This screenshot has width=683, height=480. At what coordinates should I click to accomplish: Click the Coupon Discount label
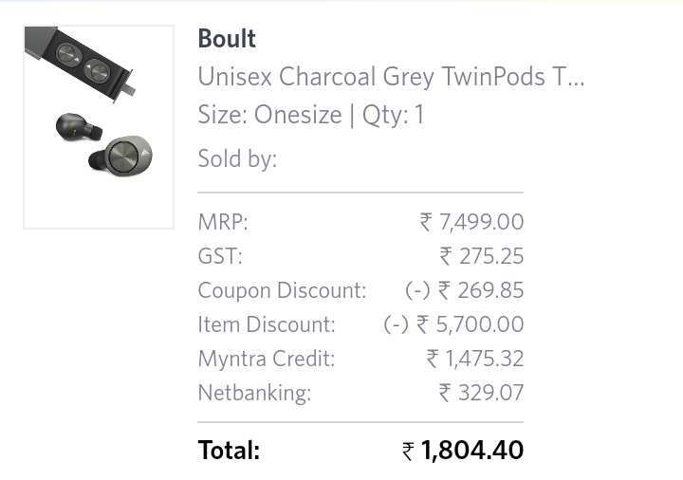click(282, 290)
